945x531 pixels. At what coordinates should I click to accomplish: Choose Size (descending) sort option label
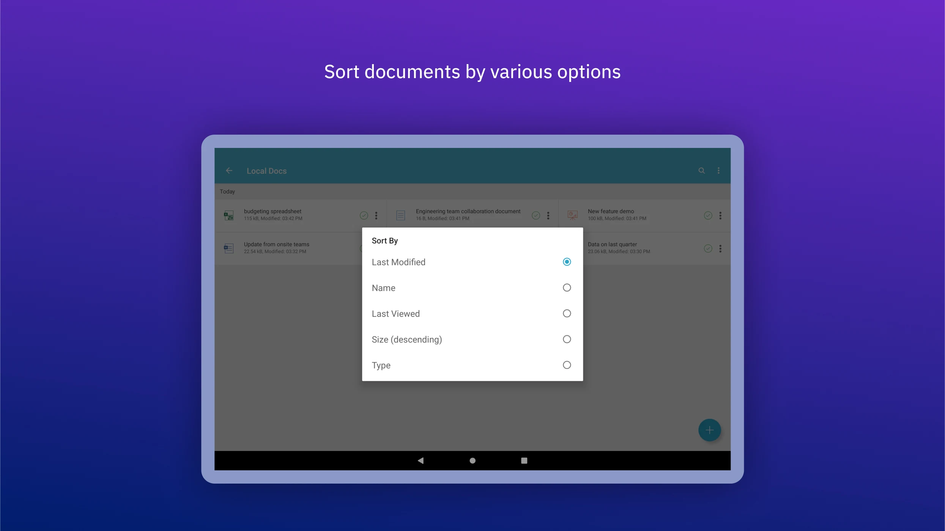(407, 339)
